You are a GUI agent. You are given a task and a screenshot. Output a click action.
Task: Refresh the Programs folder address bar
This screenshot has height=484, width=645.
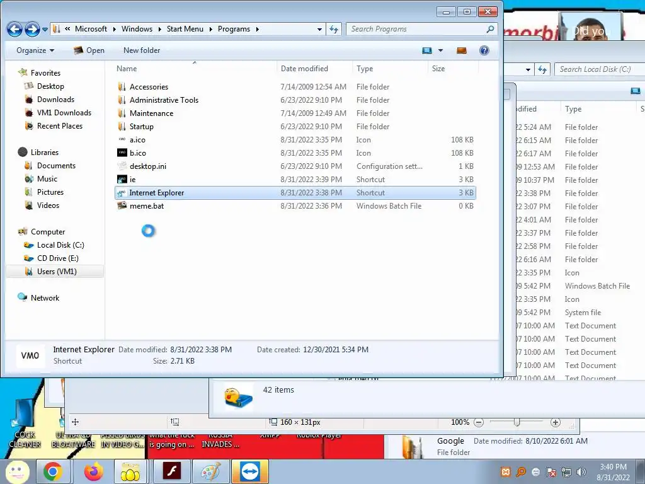334,29
